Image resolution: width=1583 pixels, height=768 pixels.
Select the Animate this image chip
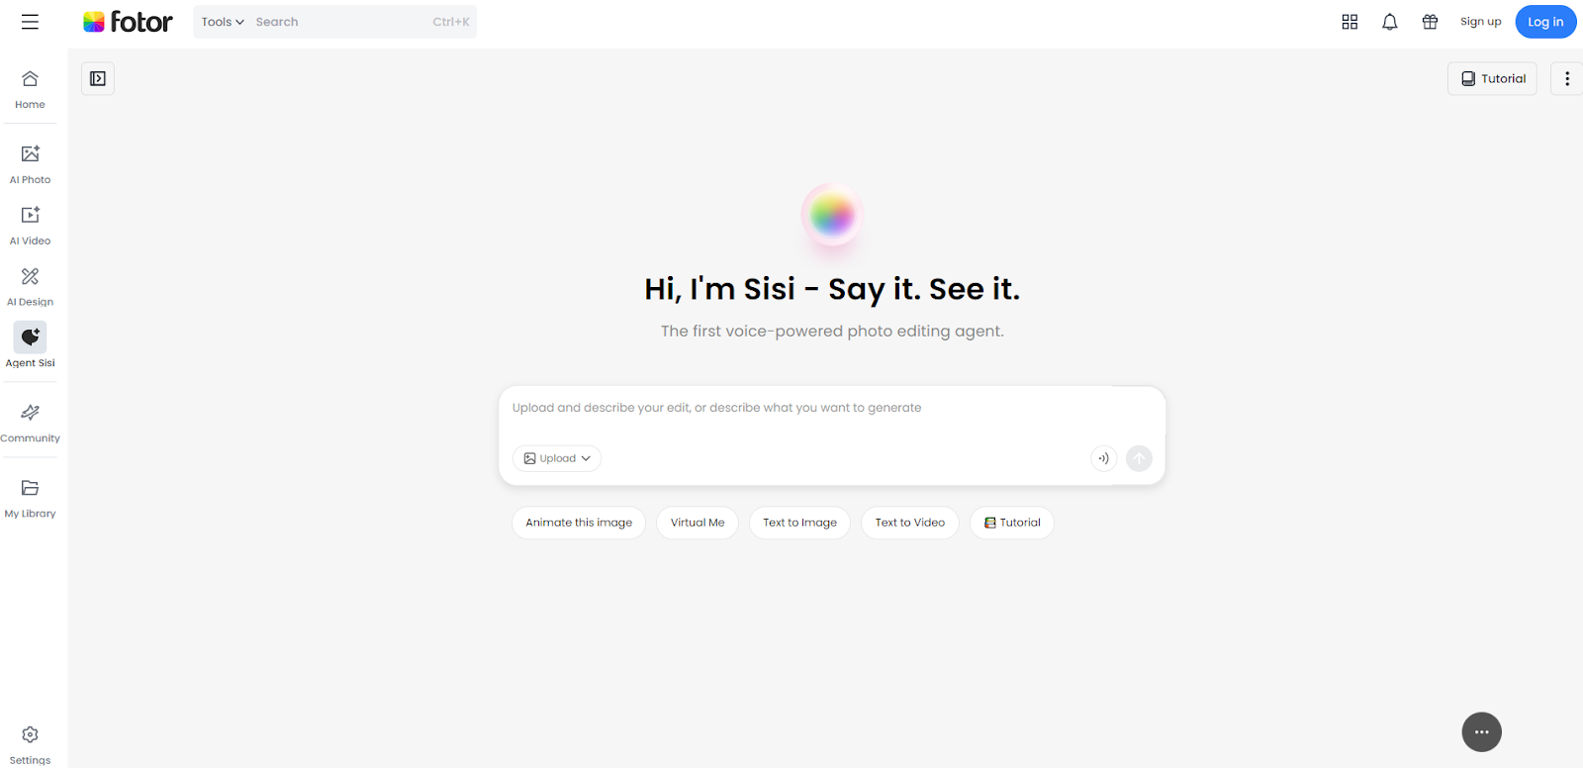(x=579, y=523)
